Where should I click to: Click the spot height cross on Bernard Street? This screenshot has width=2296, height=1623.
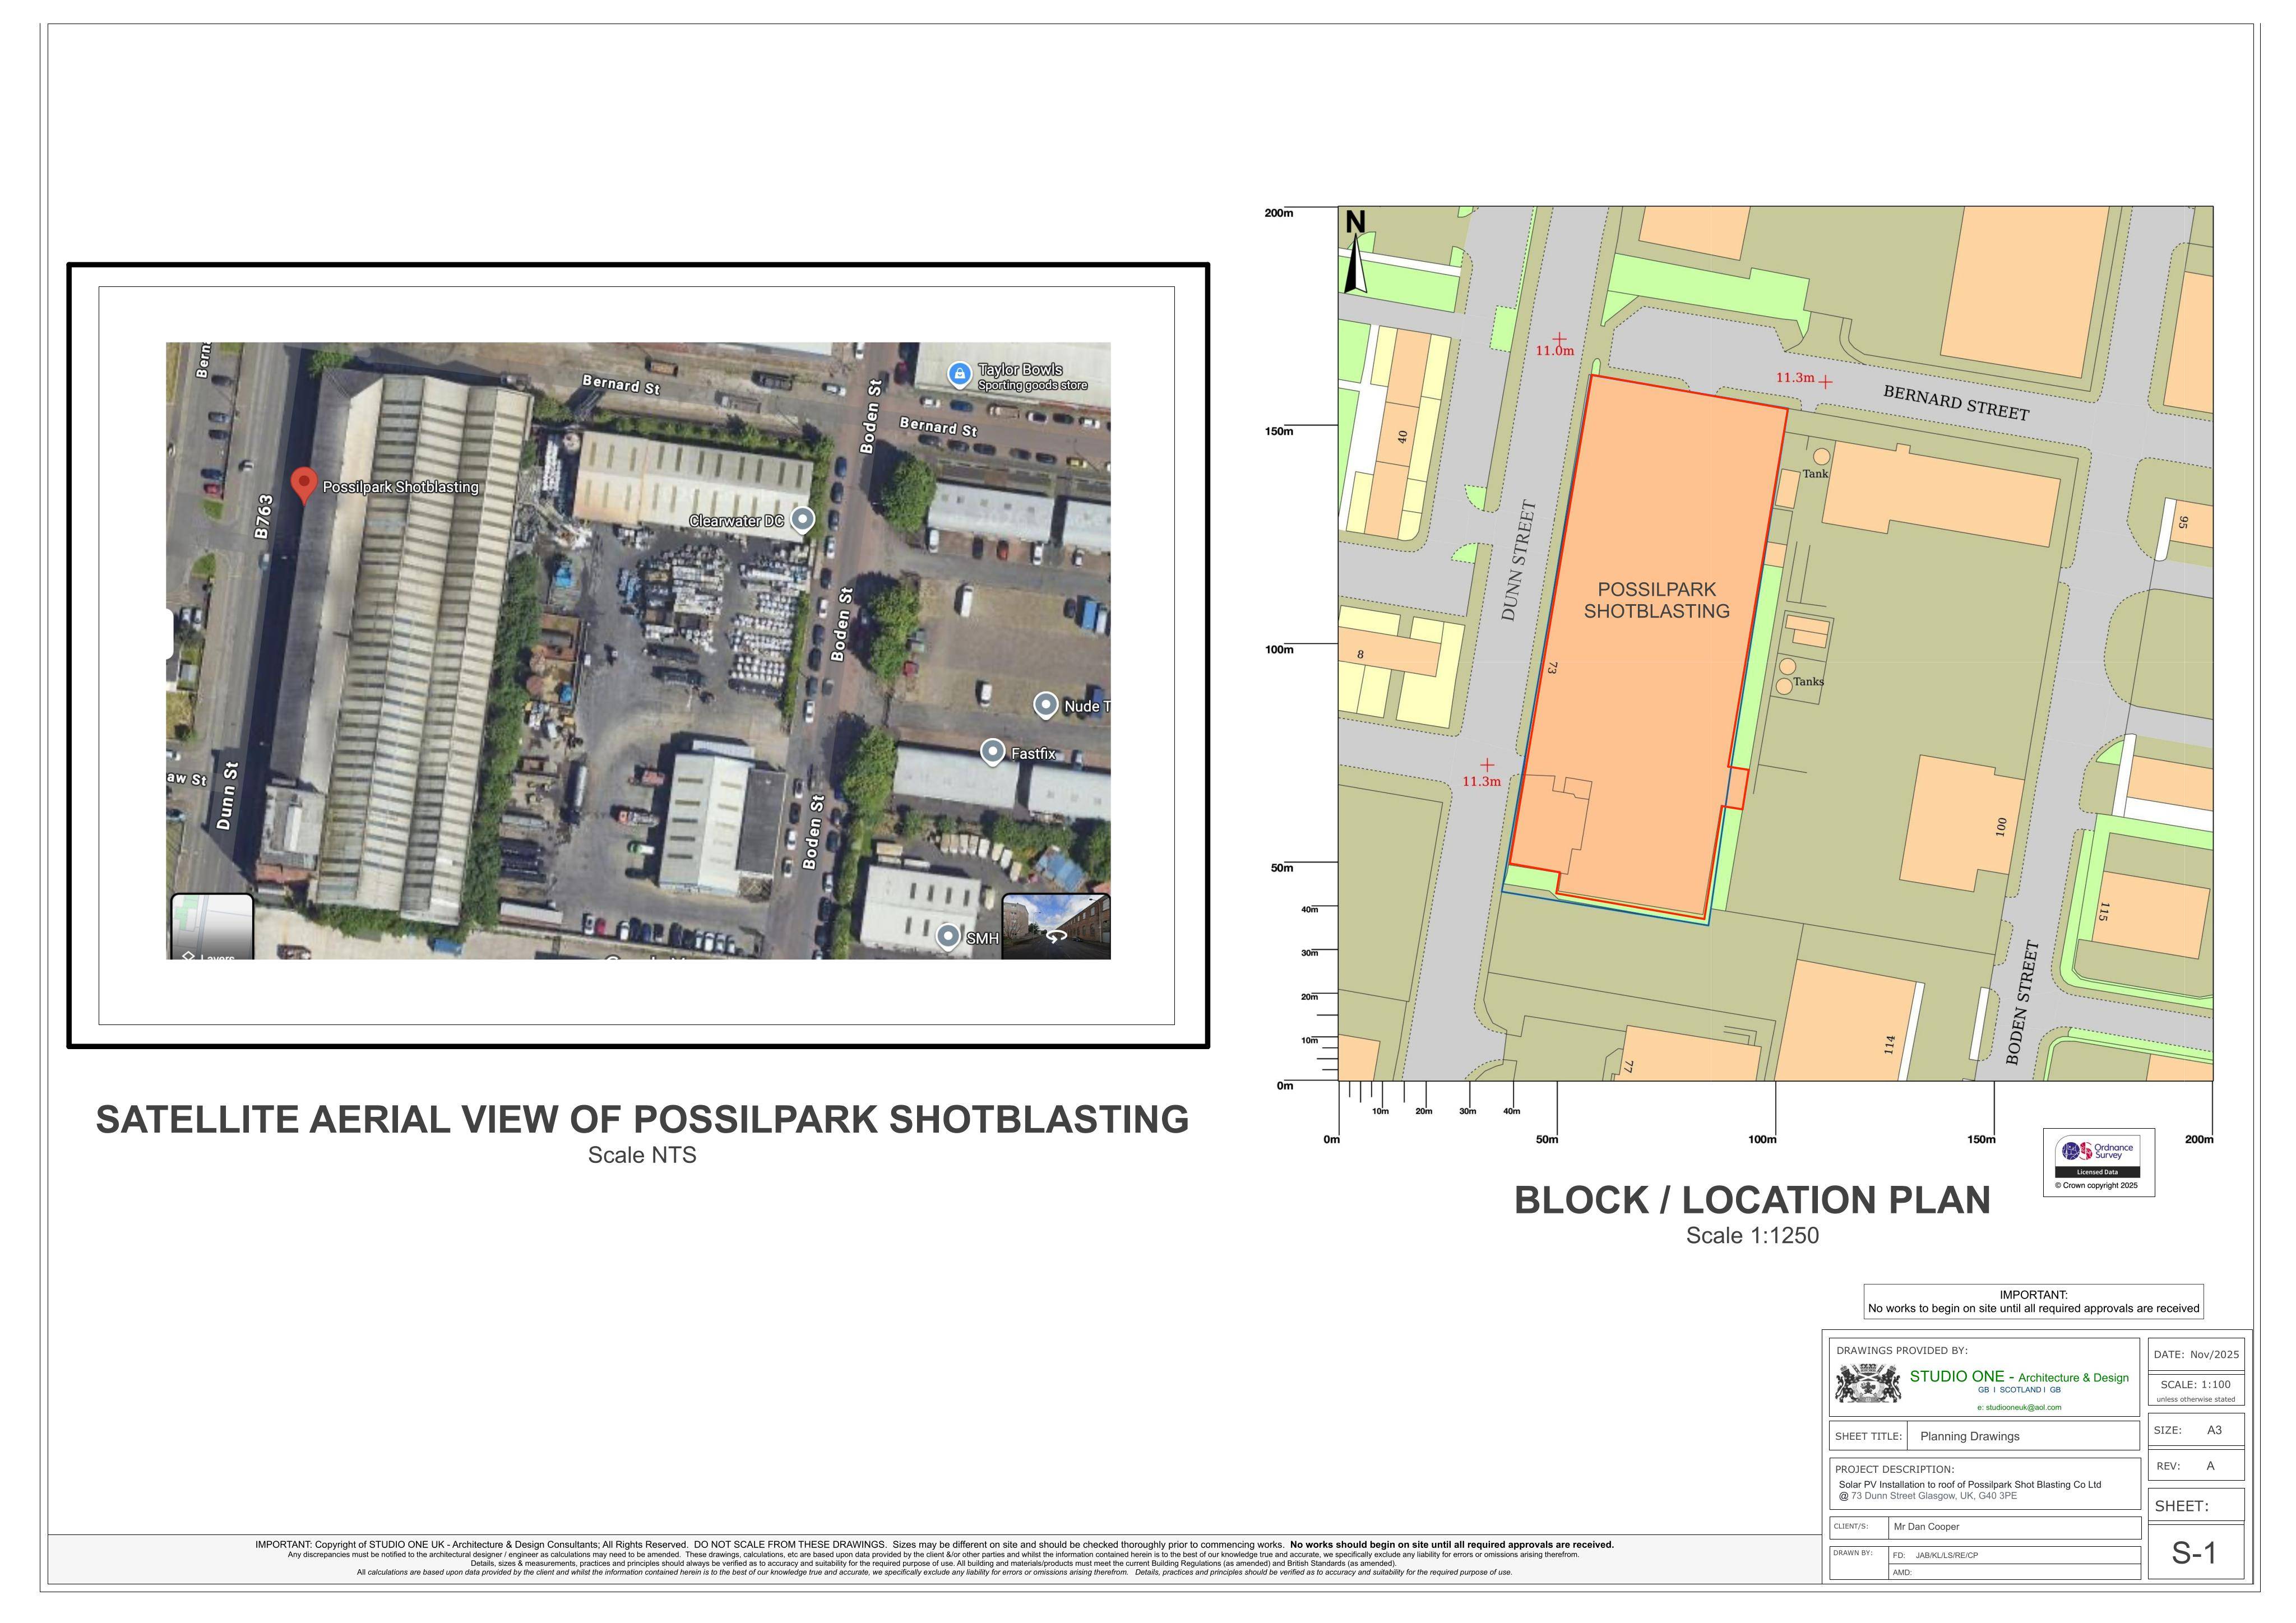[x=1825, y=382]
